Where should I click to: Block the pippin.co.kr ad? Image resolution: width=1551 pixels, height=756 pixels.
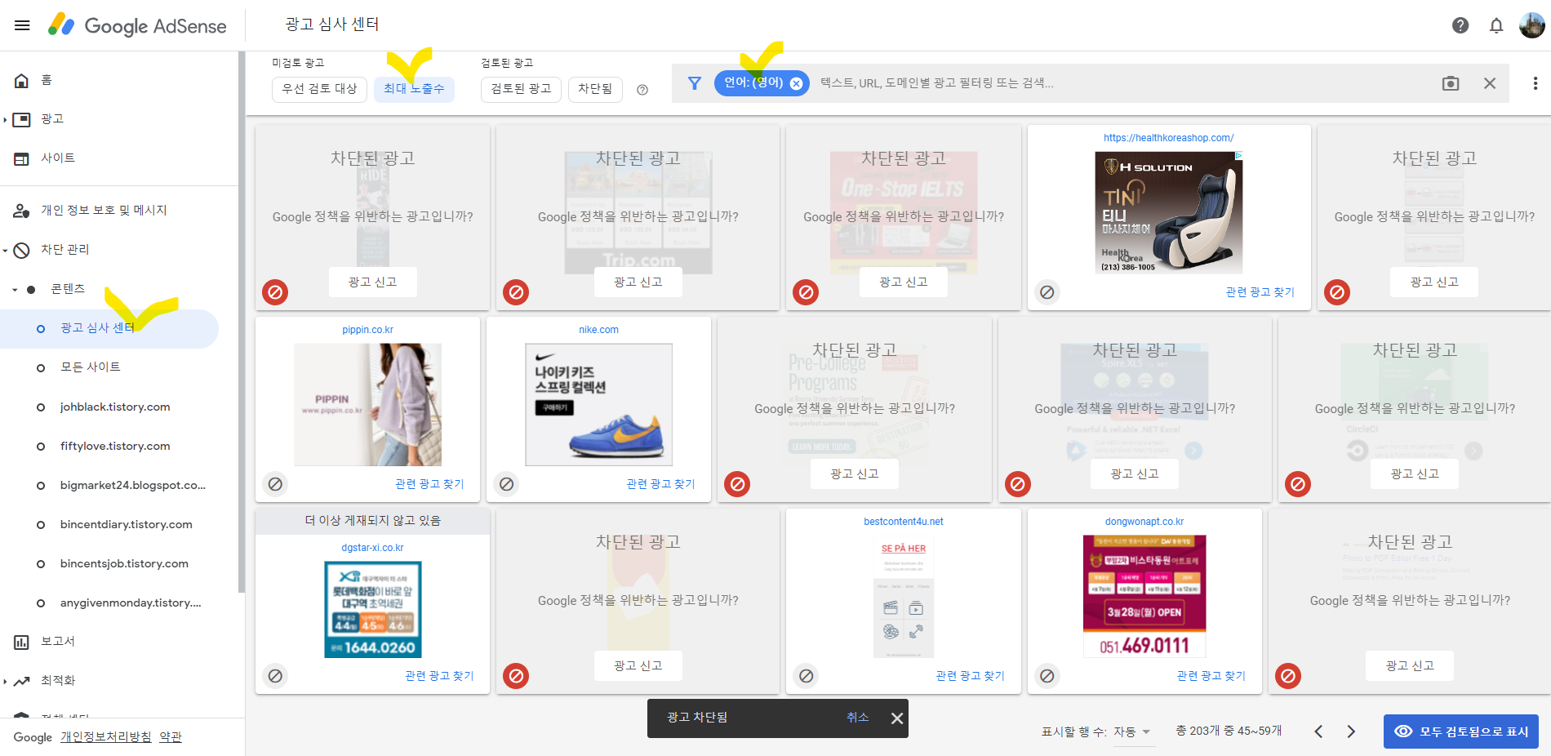click(x=275, y=484)
